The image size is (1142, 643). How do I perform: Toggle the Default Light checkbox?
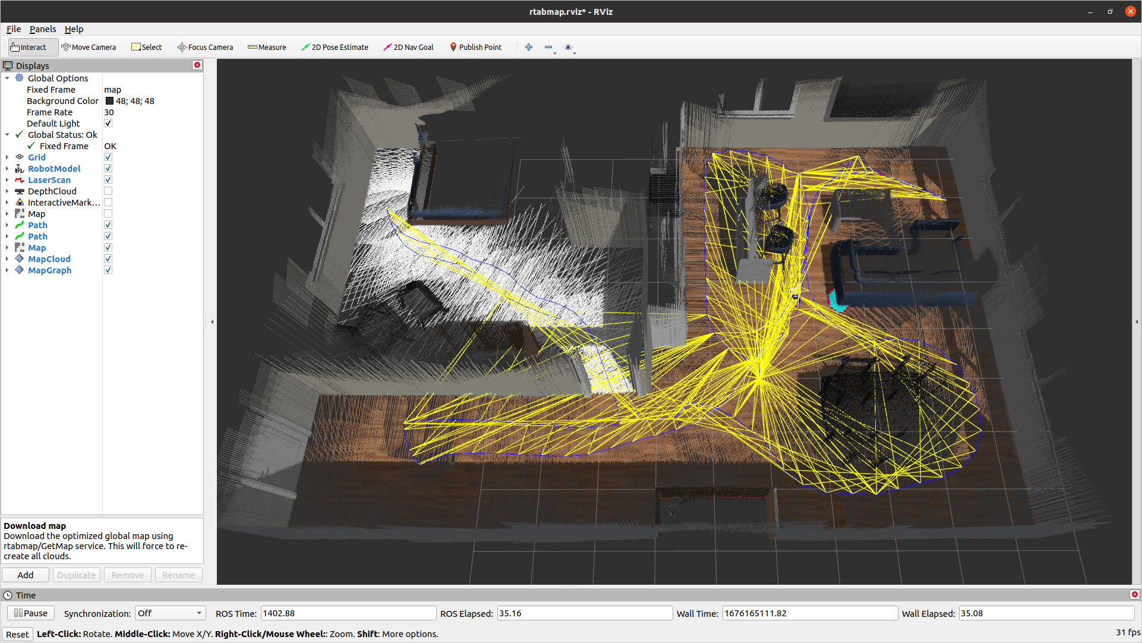click(108, 124)
